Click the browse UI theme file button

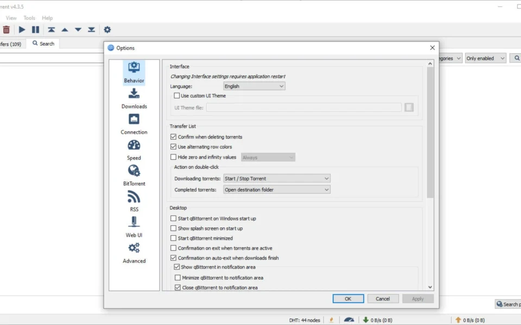(409, 107)
